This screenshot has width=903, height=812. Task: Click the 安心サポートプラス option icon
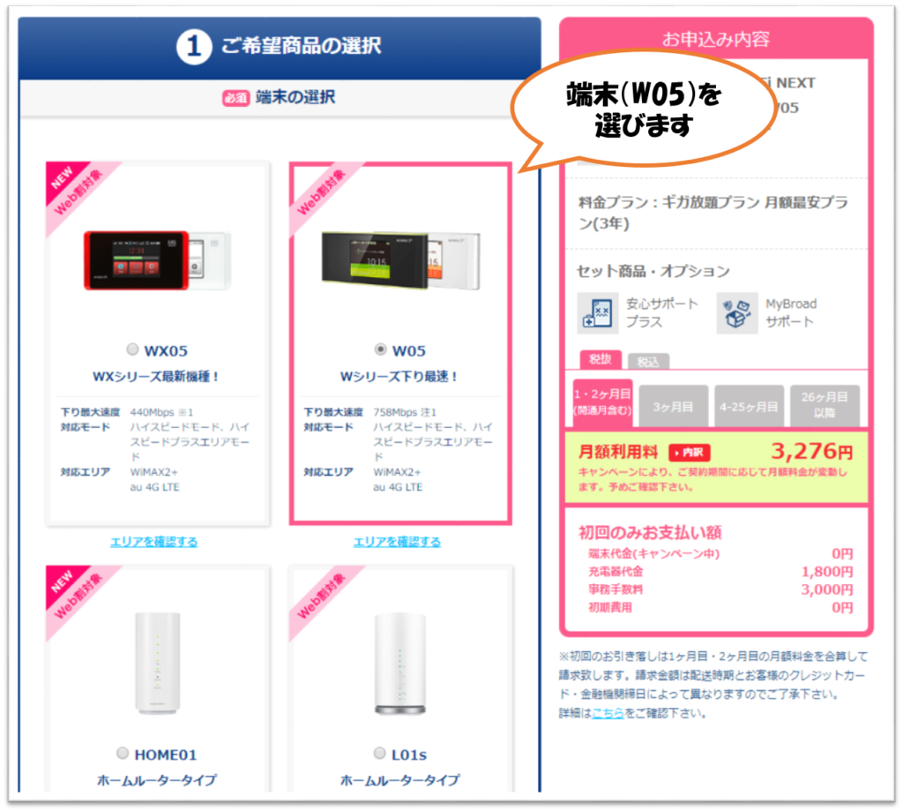[x=599, y=313]
